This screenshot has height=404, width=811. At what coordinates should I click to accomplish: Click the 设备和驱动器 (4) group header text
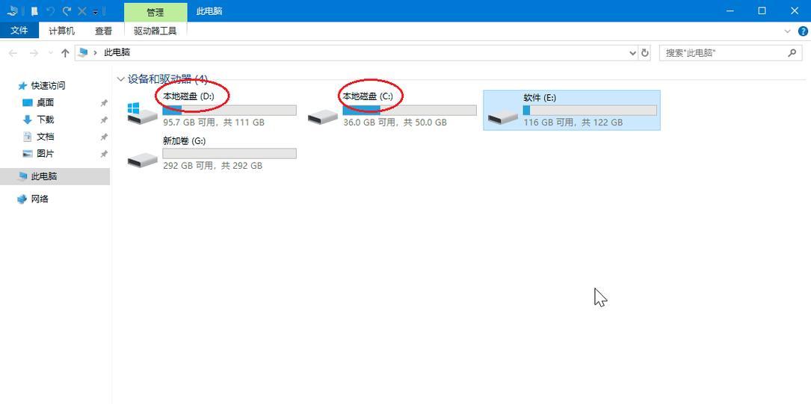coord(167,79)
